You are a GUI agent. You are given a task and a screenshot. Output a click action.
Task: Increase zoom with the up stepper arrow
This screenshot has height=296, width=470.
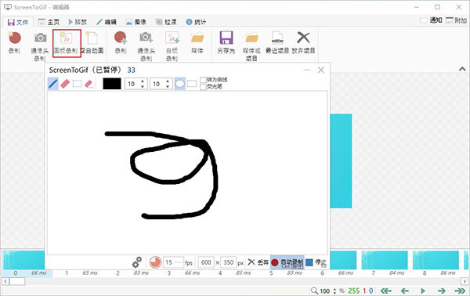[334, 289]
